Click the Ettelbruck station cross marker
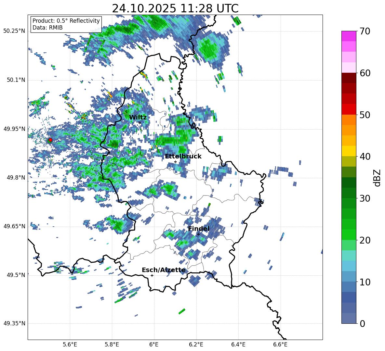The height and width of the screenshot is (351, 385). [x=175, y=162]
